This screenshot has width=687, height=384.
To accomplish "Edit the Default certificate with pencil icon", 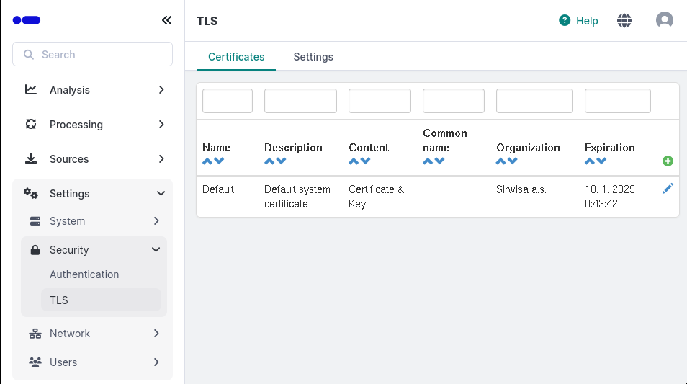I will tap(668, 189).
